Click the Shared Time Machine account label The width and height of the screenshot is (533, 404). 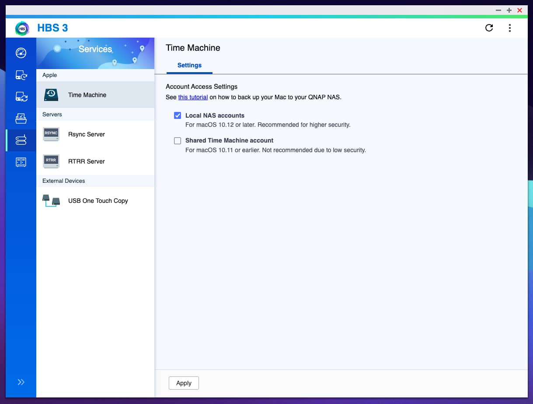click(229, 140)
